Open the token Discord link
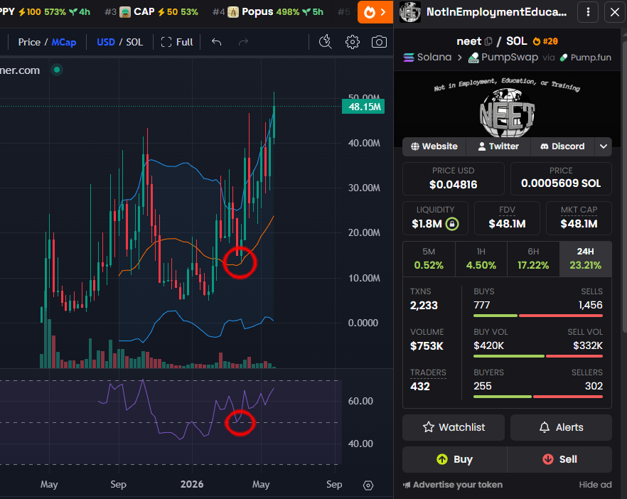Viewport: 627px width, 499px height. (x=562, y=146)
